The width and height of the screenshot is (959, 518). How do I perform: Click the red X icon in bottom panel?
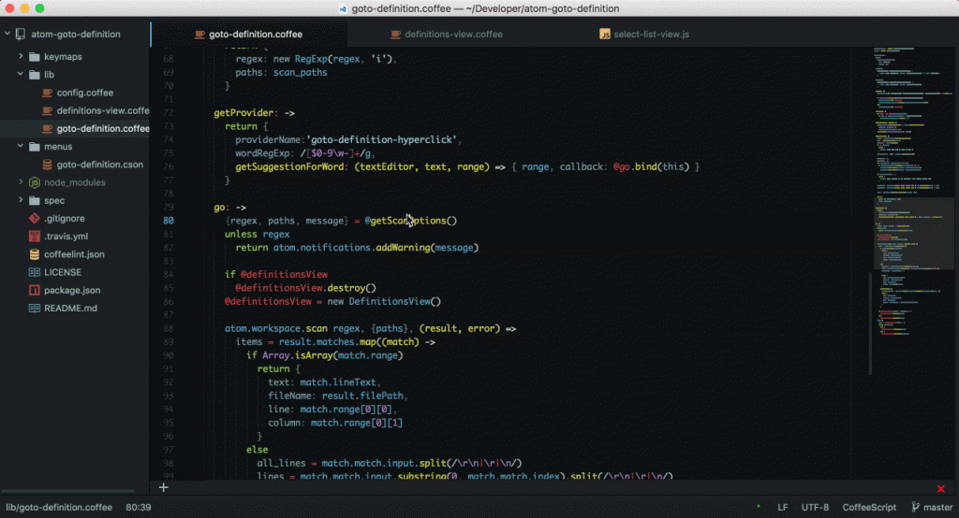coord(940,488)
